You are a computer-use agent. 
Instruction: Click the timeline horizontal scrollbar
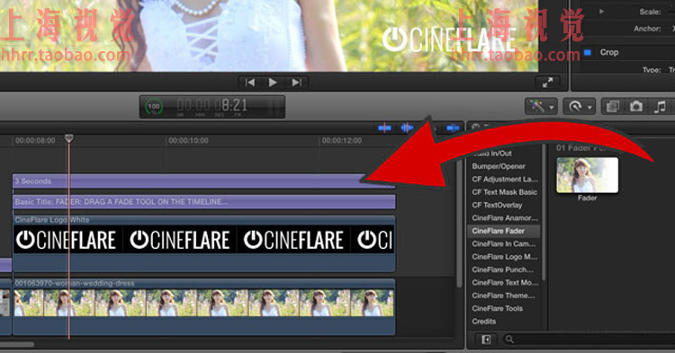tap(17, 344)
